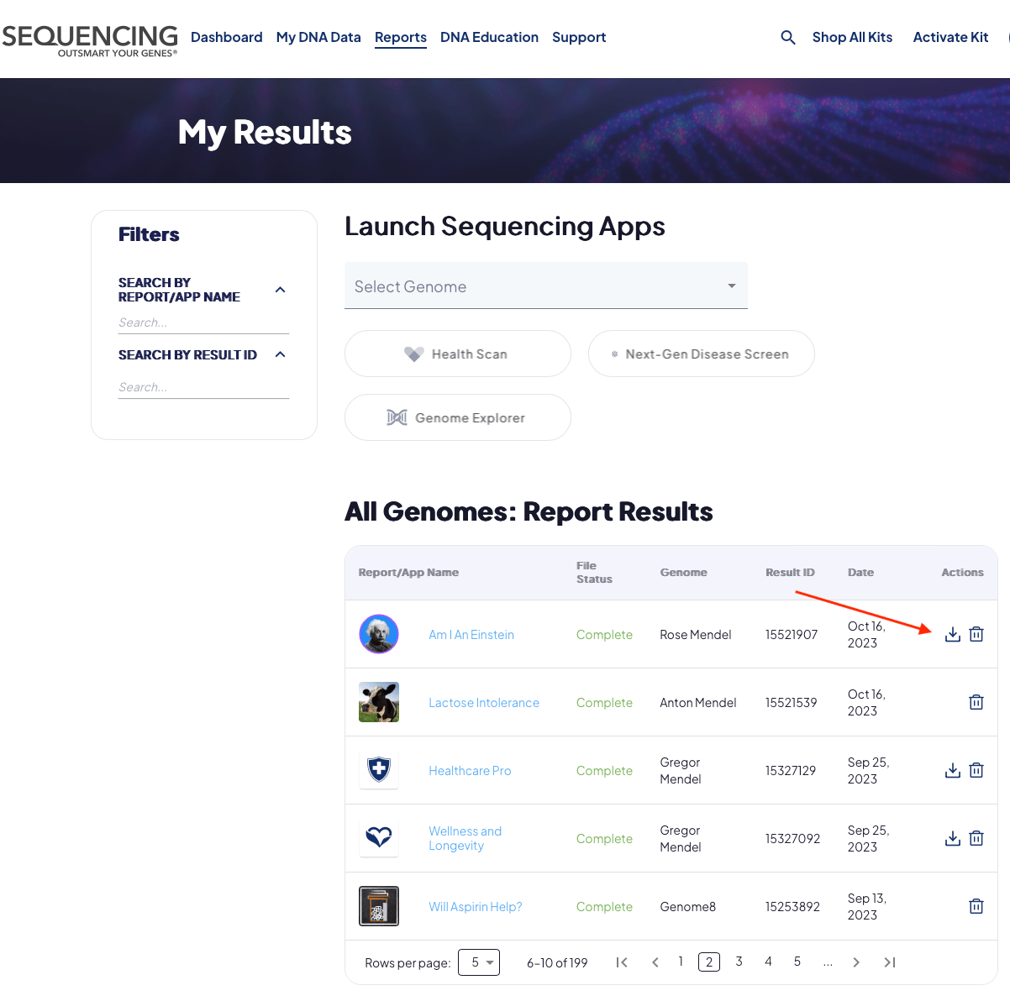Screen dimensions: 1010x1001
Task: Delete the Will Aspirin Help result
Action: coord(976,906)
